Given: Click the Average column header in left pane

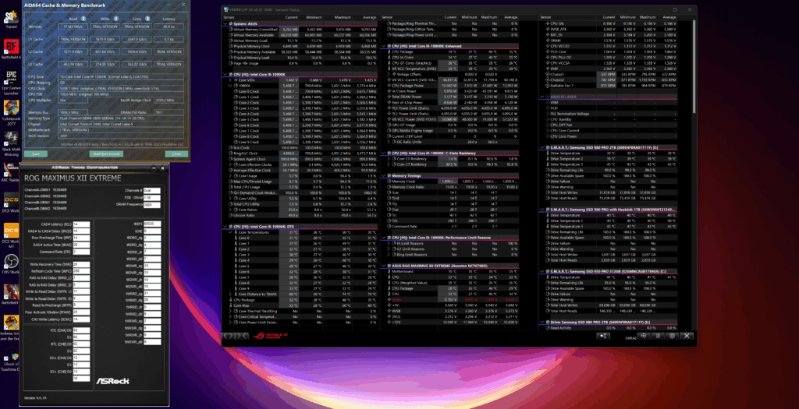Looking at the screenshot, I should tap(369, 17).
